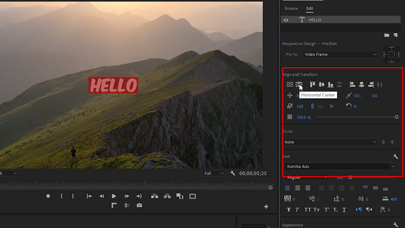Unlink the horizontal and vertical scale values

coord(313,106)
